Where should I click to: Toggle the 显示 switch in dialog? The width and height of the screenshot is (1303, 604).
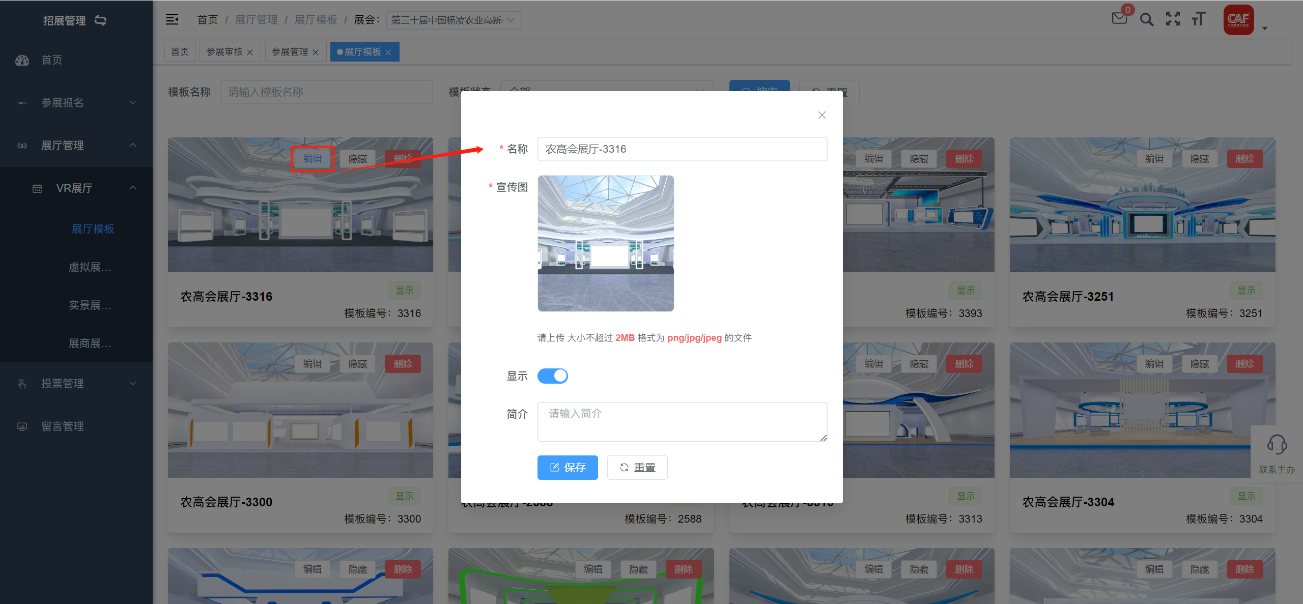point(552,376)
